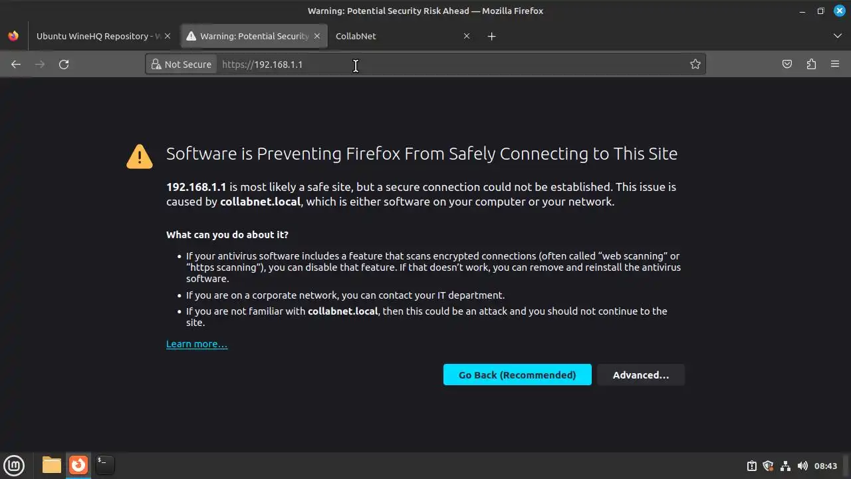851x479 pixels.
Task: Close the CollabNet tab
Action: 467,37
